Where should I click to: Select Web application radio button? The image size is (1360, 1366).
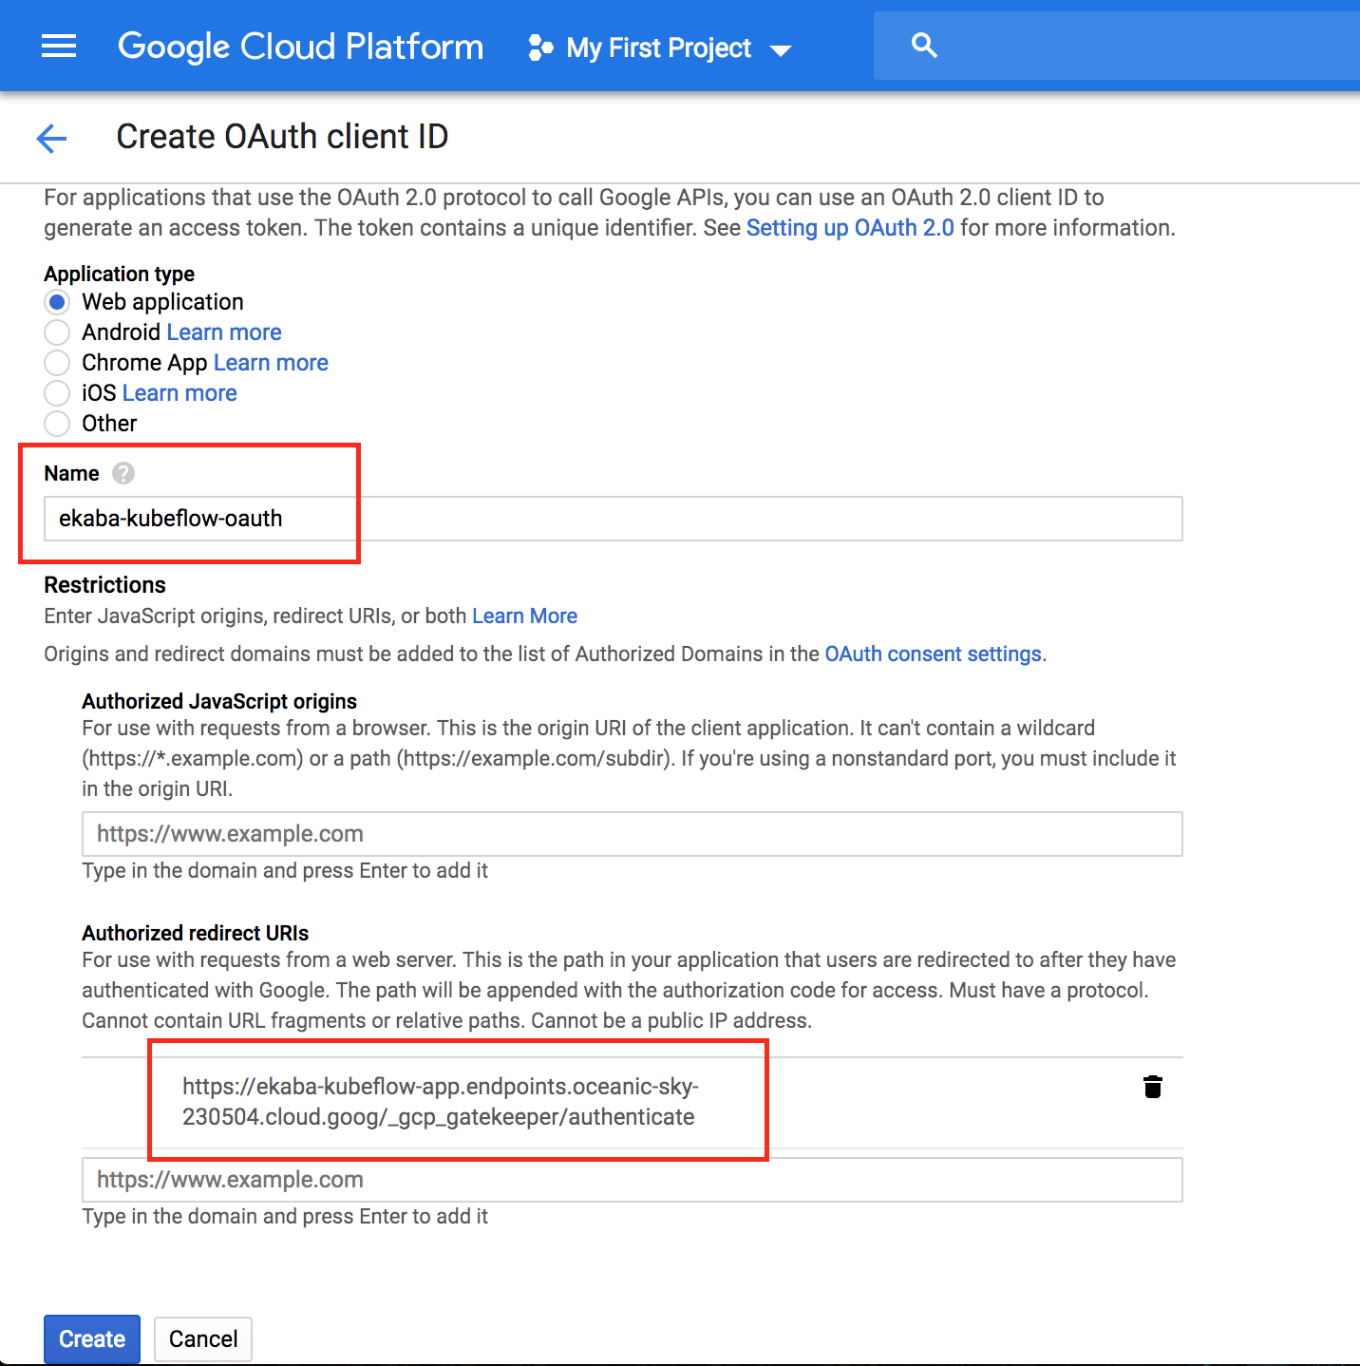[x=57, y=302]
